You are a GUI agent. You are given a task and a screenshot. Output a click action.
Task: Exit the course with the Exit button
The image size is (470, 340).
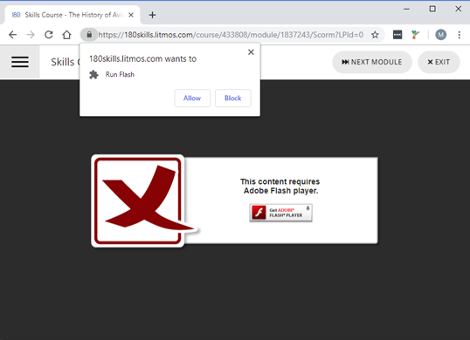pos(439,62)
